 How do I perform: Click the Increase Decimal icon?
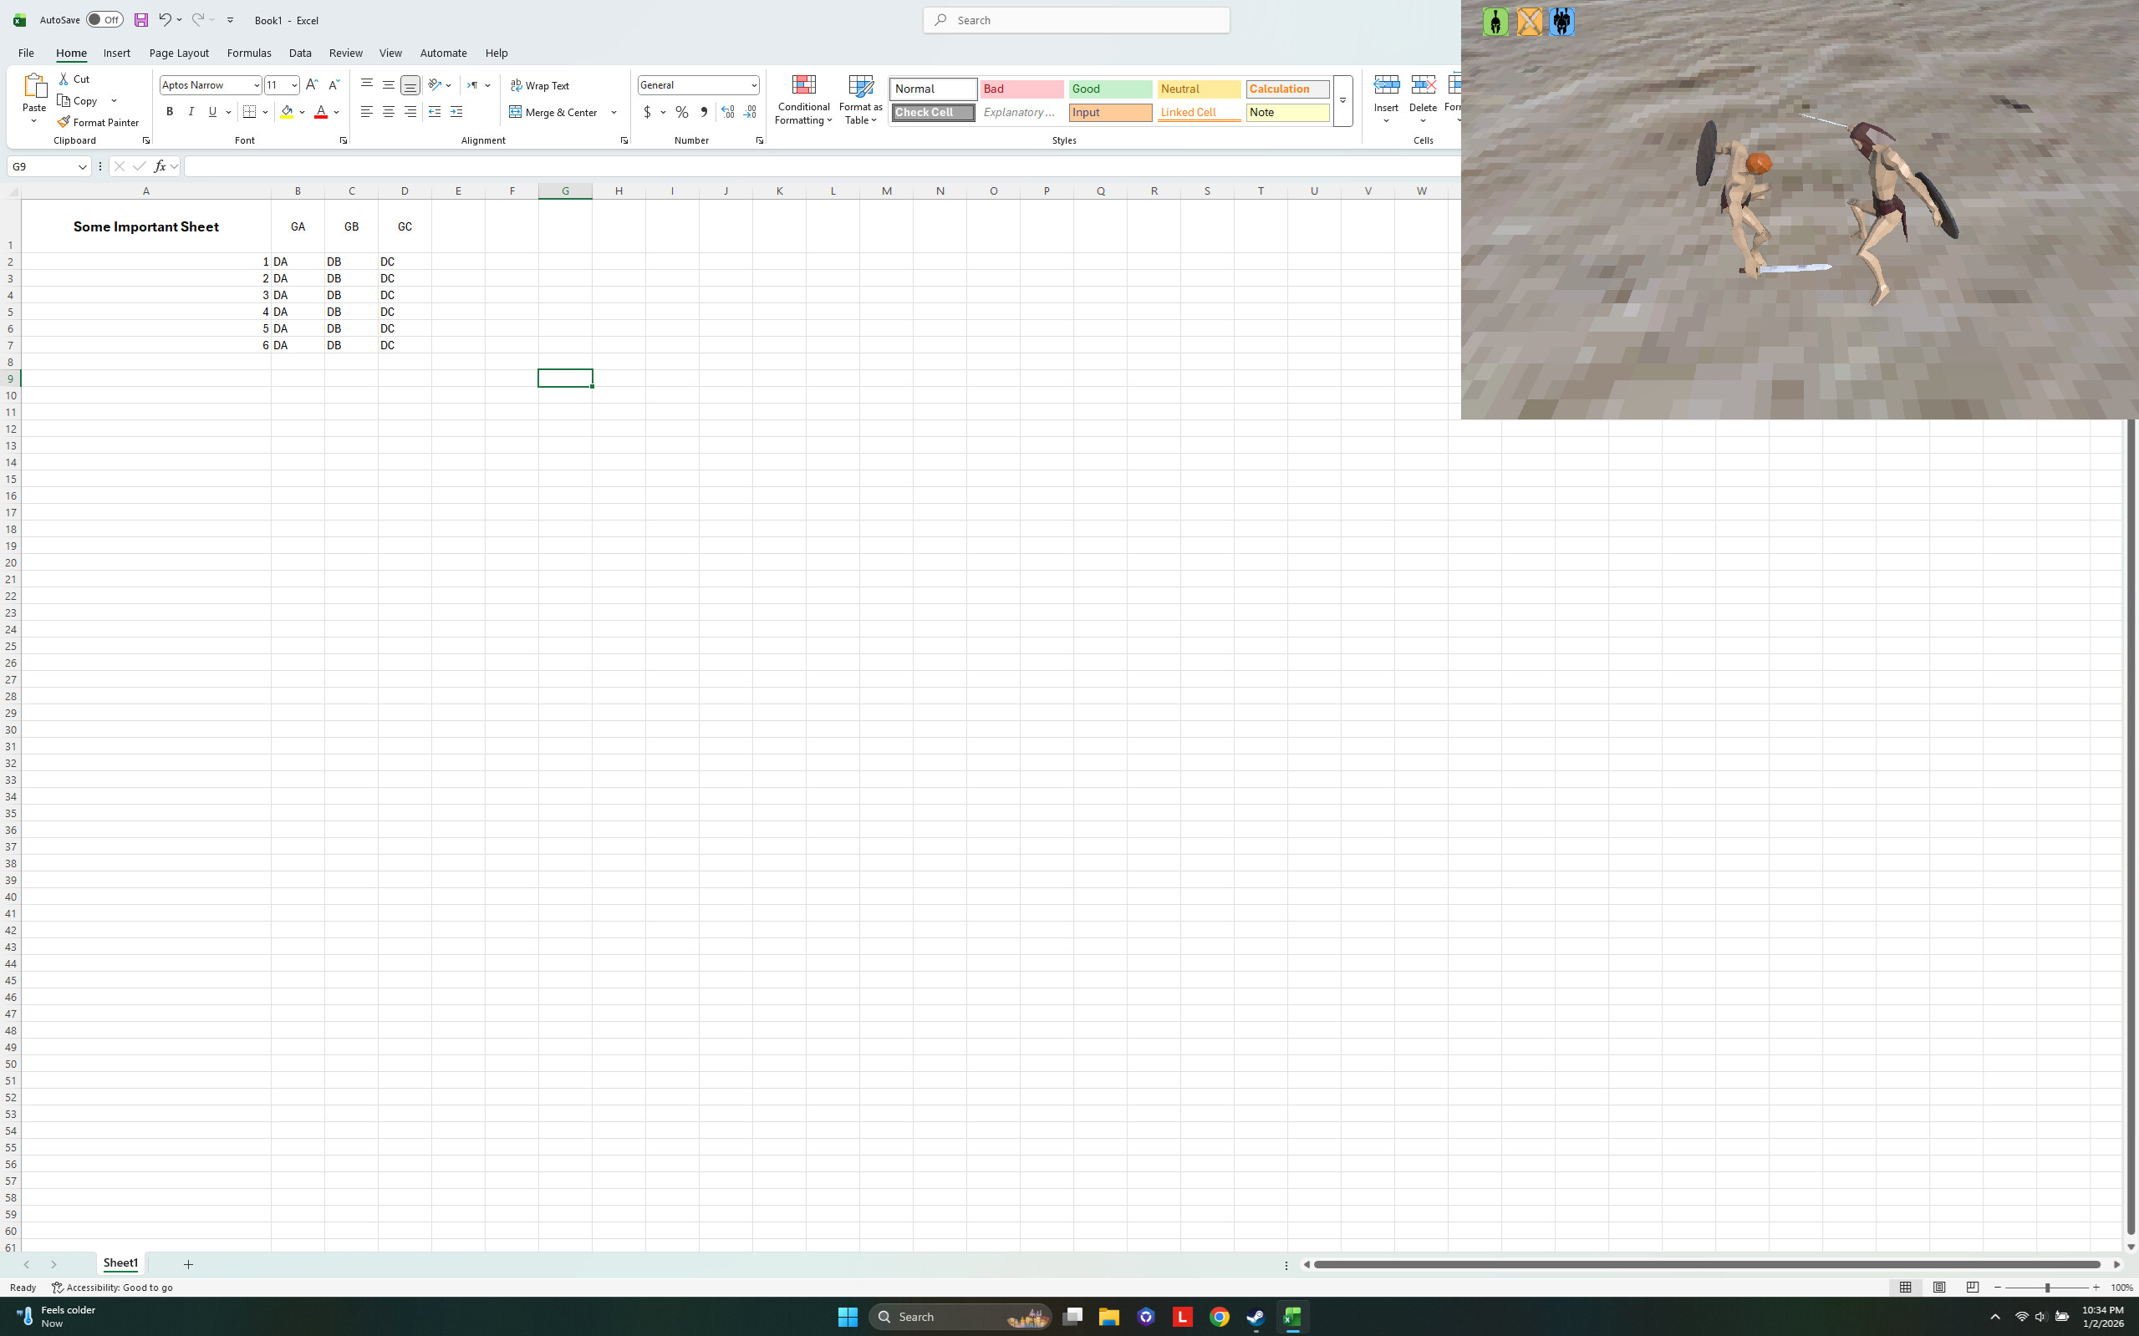tap(727, 112)
